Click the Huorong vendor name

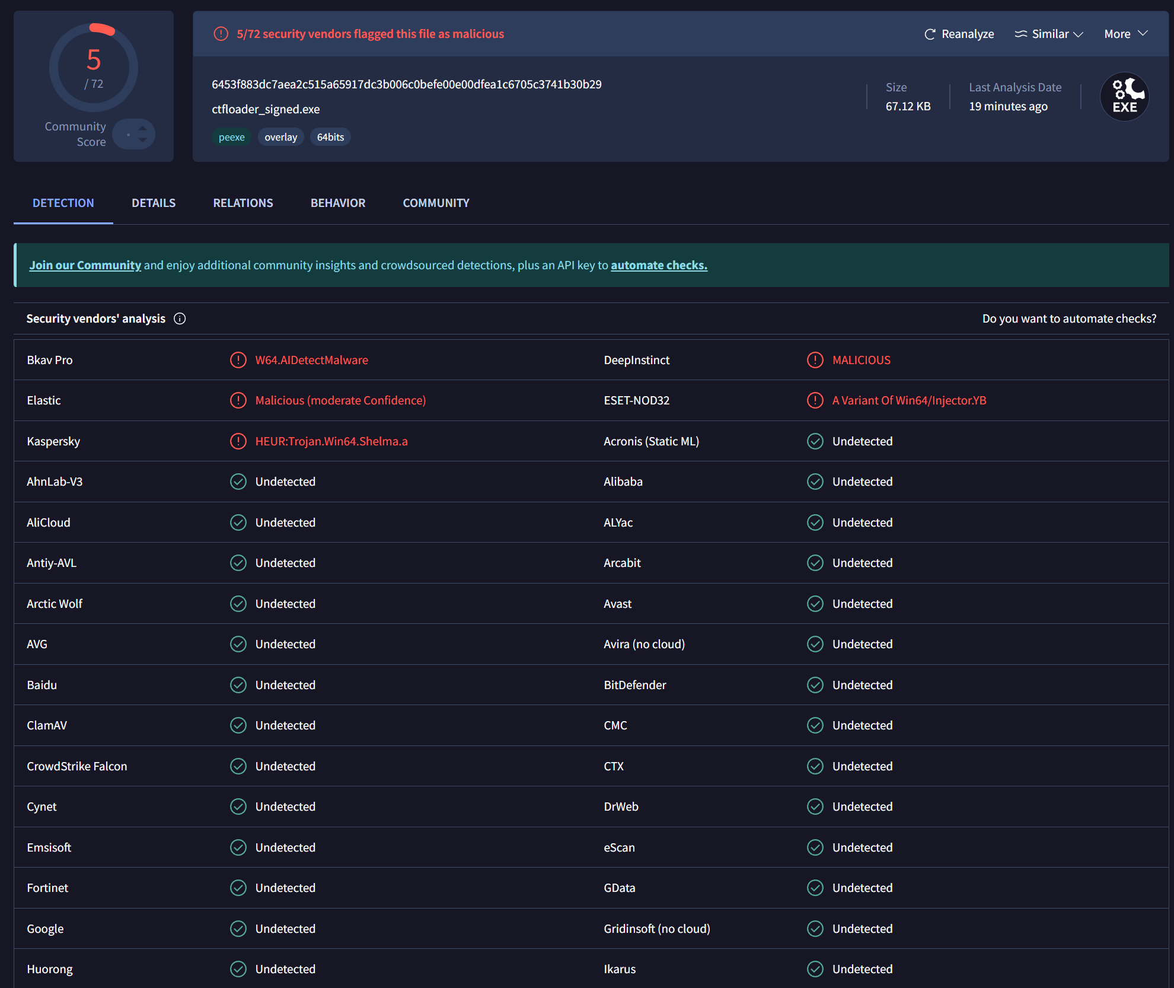[x=50, y=969]
